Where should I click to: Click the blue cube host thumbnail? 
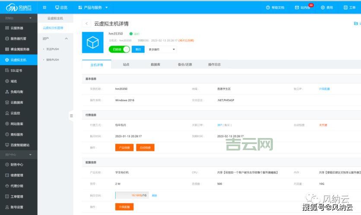pyautogui.click(x=93, y=43)
